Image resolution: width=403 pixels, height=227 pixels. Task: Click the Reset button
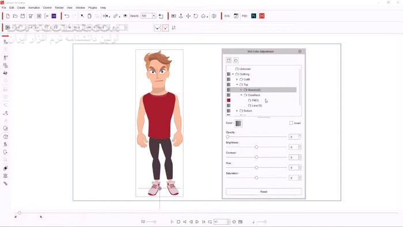click(264, 192)
